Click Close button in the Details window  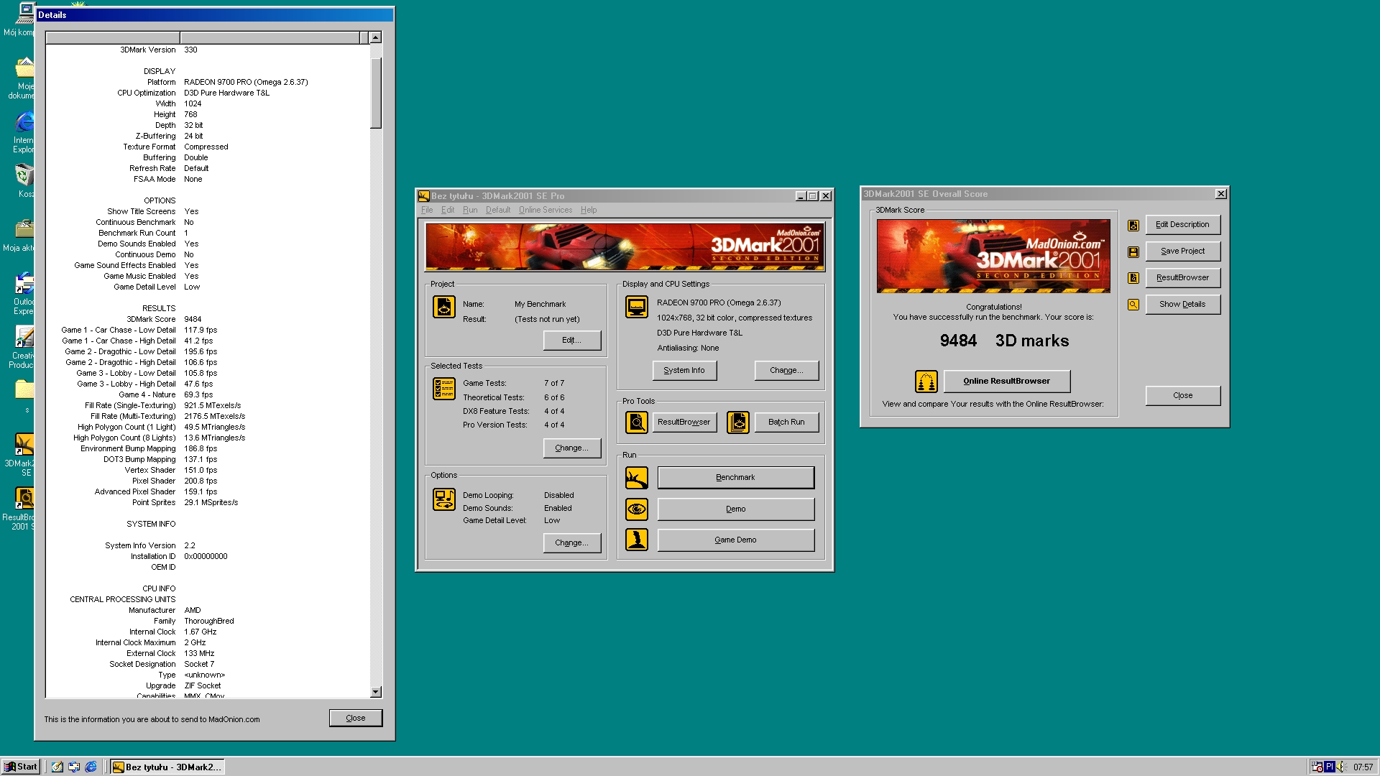[x=356, y=719]
